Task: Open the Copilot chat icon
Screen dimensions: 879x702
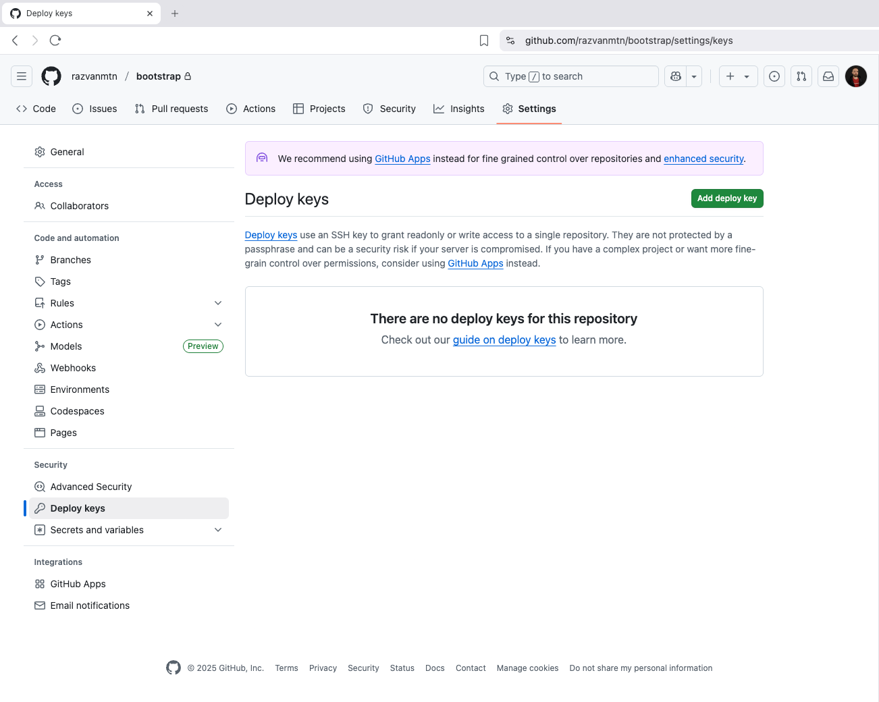Action: pyautogui.click(x=676, y=76)
